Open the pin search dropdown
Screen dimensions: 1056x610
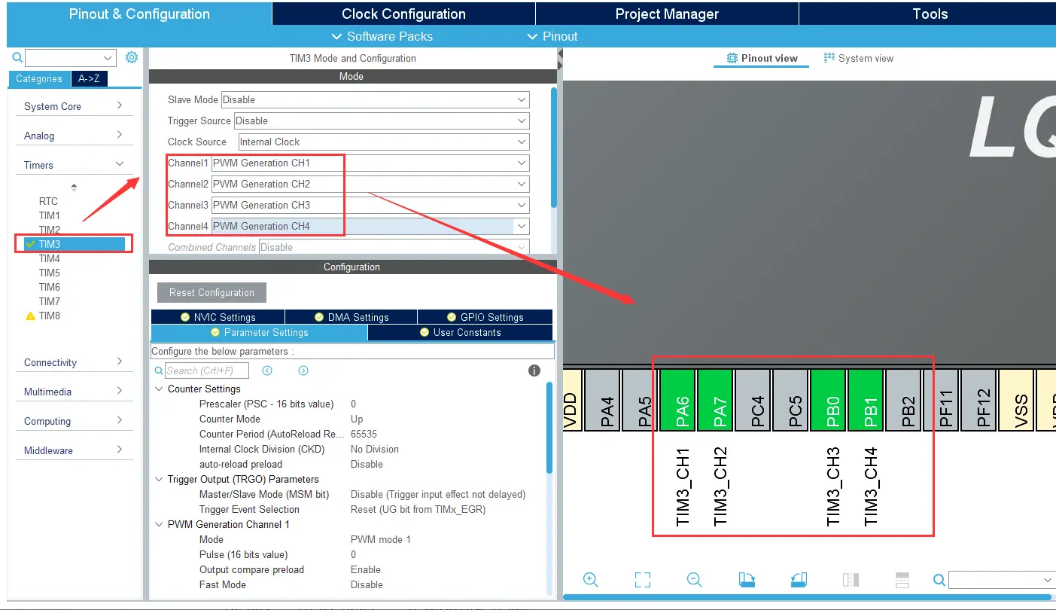[x=1048, y=580]
